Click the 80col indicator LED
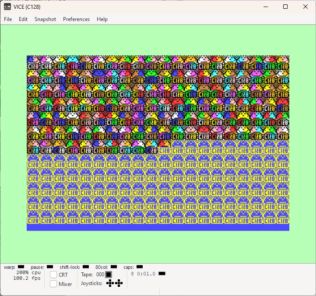This screenshot has width=316, height=296. pyautogui.click(x=114, y=267)
